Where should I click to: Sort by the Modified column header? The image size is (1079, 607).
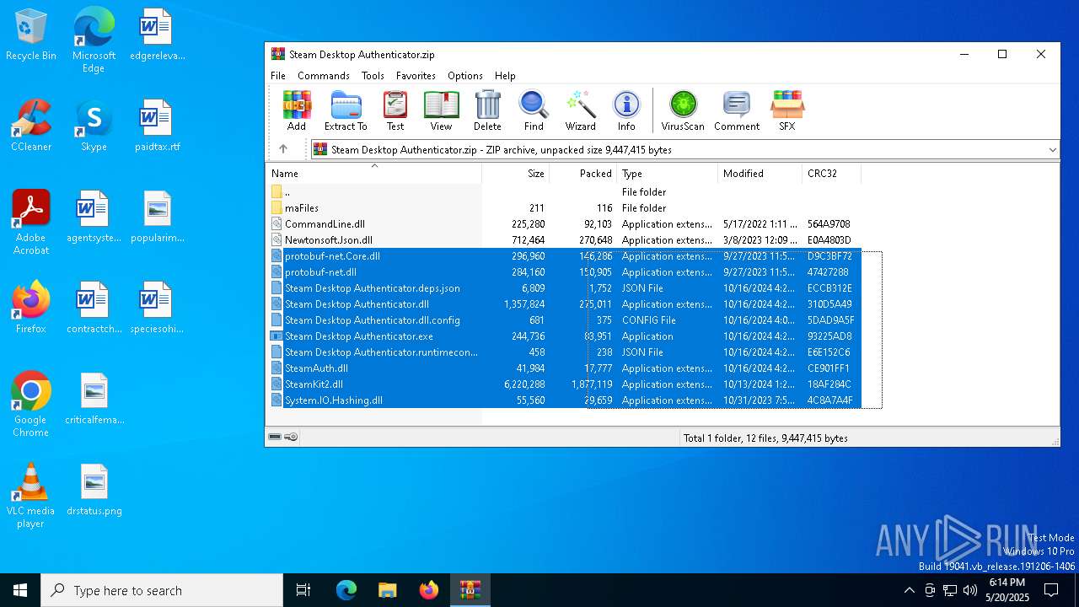[760, 174]
